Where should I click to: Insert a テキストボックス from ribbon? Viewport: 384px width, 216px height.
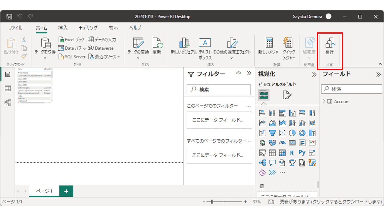(x=205, y=43)
